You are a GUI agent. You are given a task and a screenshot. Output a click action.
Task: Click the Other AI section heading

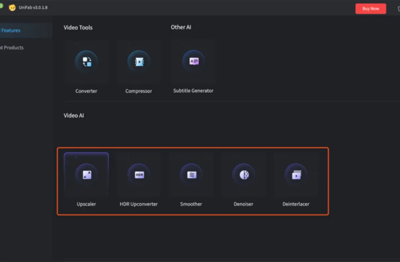(181, 27)
